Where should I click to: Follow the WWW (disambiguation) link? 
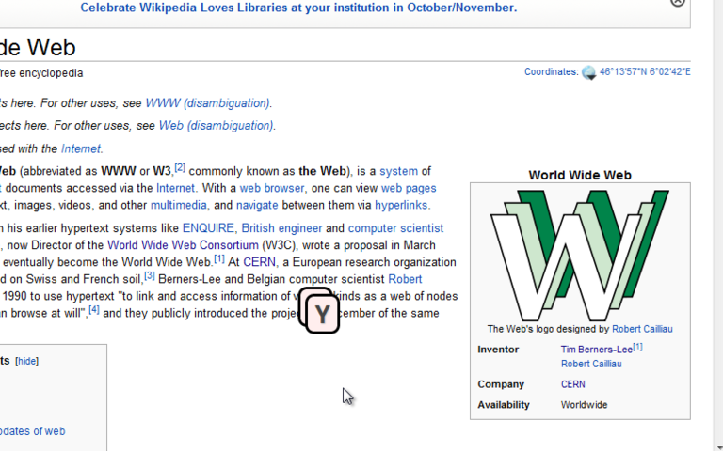coord(207,103)
